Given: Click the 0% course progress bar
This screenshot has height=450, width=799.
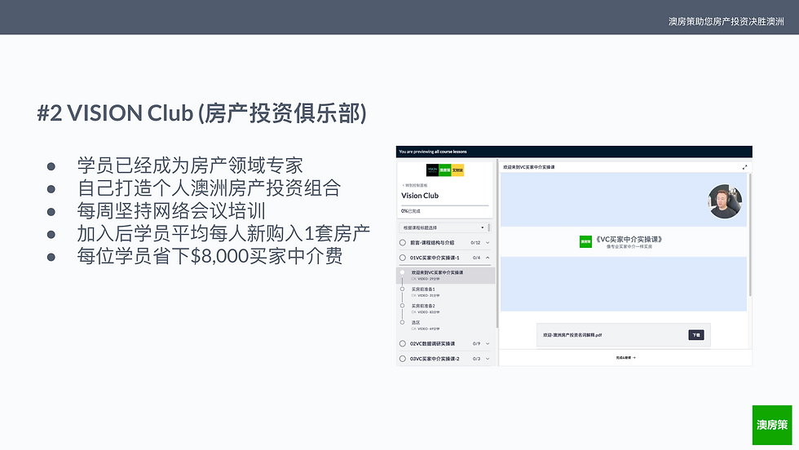Looking at the screenshot, I should coord(445,205).
